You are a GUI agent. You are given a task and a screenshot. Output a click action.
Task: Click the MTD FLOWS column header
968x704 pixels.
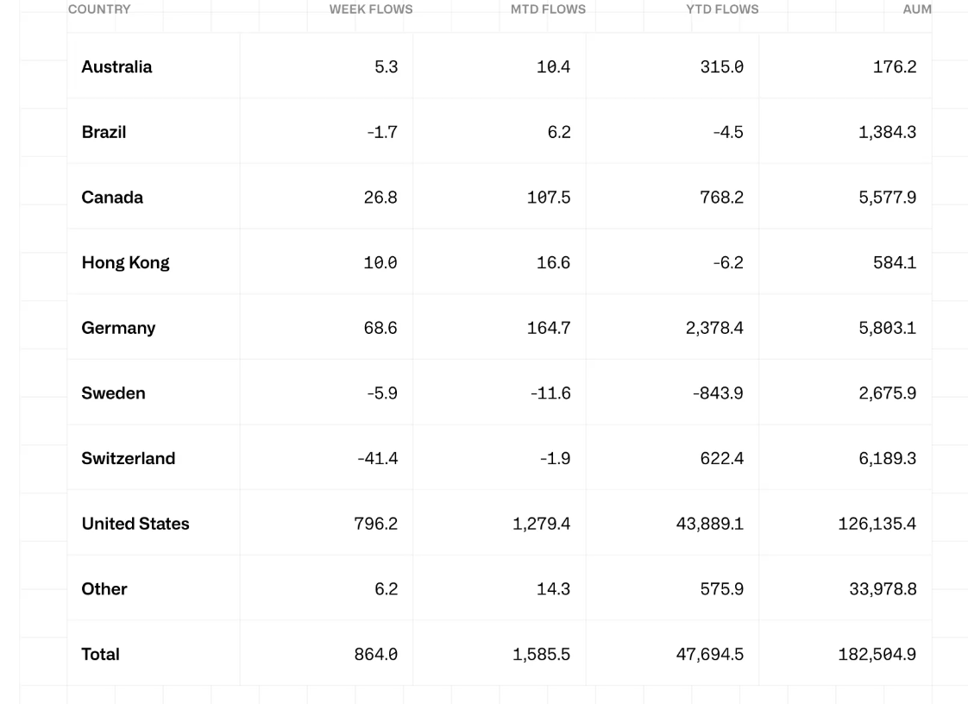tap(548, 9)
